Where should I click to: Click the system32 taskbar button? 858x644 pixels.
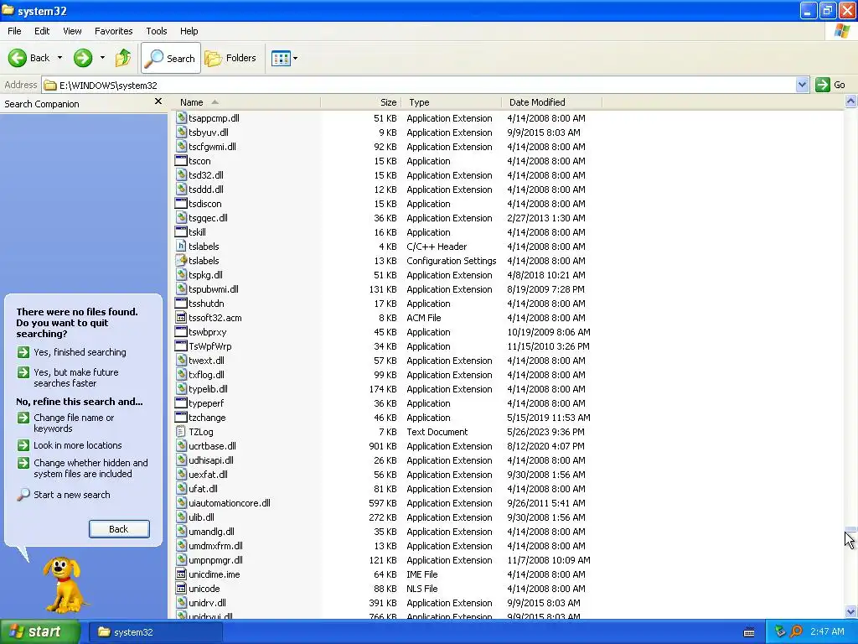pos(155,632)
